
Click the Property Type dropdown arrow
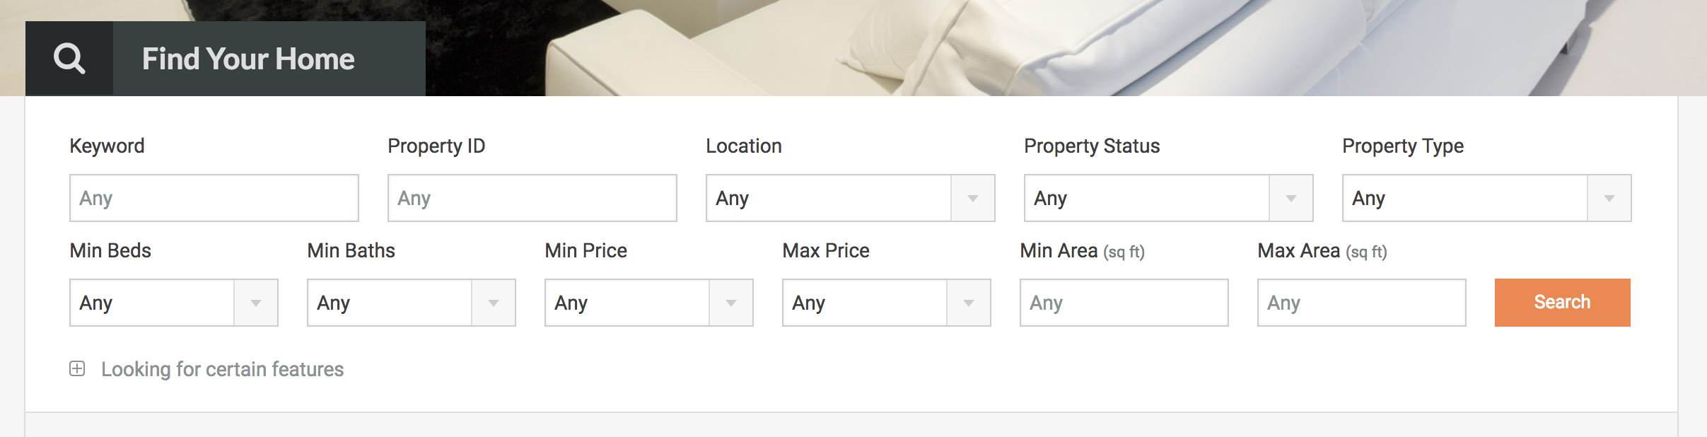[1612, 198]
